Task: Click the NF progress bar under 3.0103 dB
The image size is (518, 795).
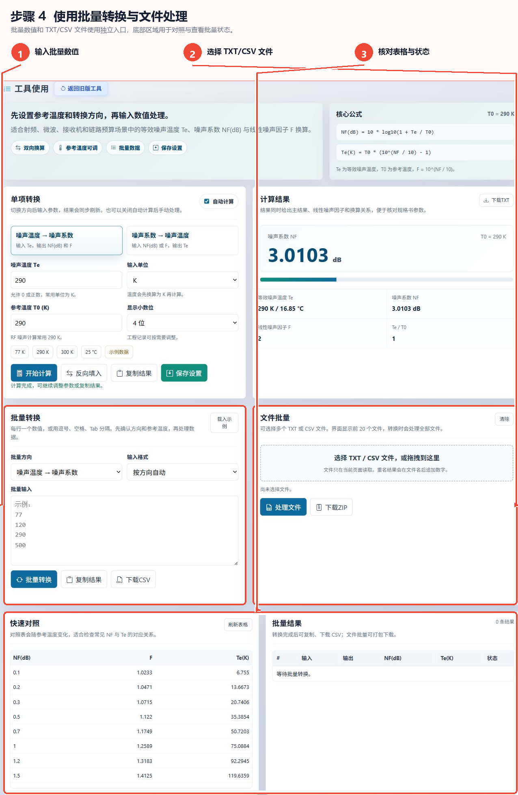Action: tap(386, 279)
